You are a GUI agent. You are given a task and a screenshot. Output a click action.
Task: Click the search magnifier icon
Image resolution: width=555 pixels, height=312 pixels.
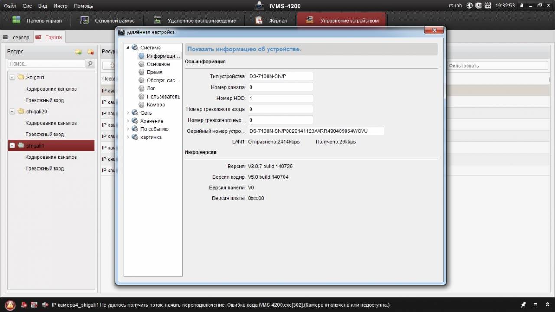90,64
